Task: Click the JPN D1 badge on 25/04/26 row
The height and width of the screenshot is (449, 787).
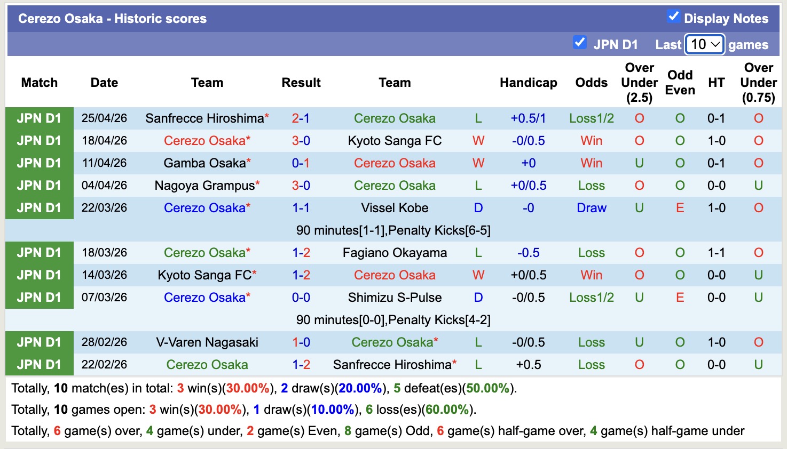Action: click(40, 118)
